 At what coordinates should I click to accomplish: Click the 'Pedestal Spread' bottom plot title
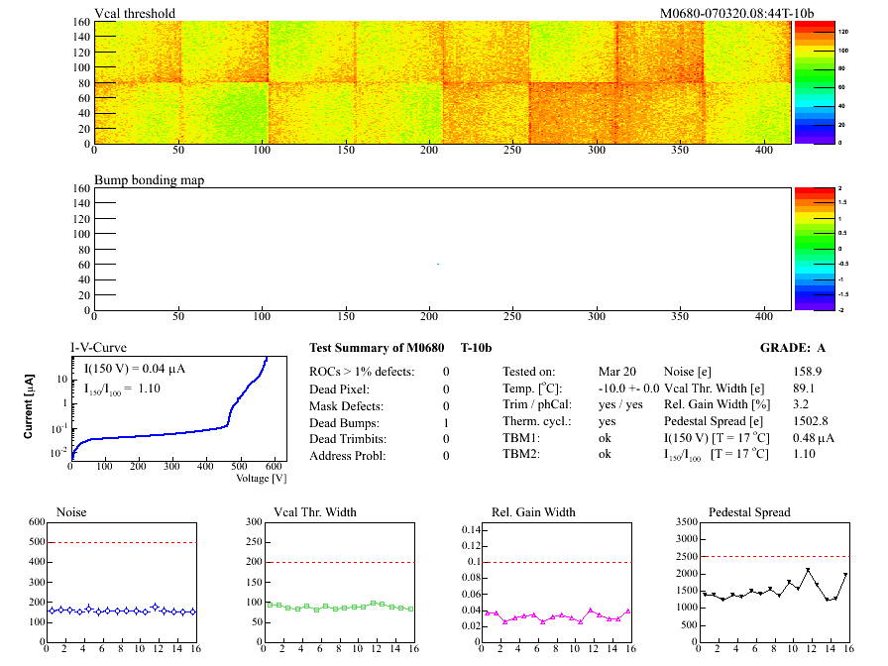tap(749, 512)
